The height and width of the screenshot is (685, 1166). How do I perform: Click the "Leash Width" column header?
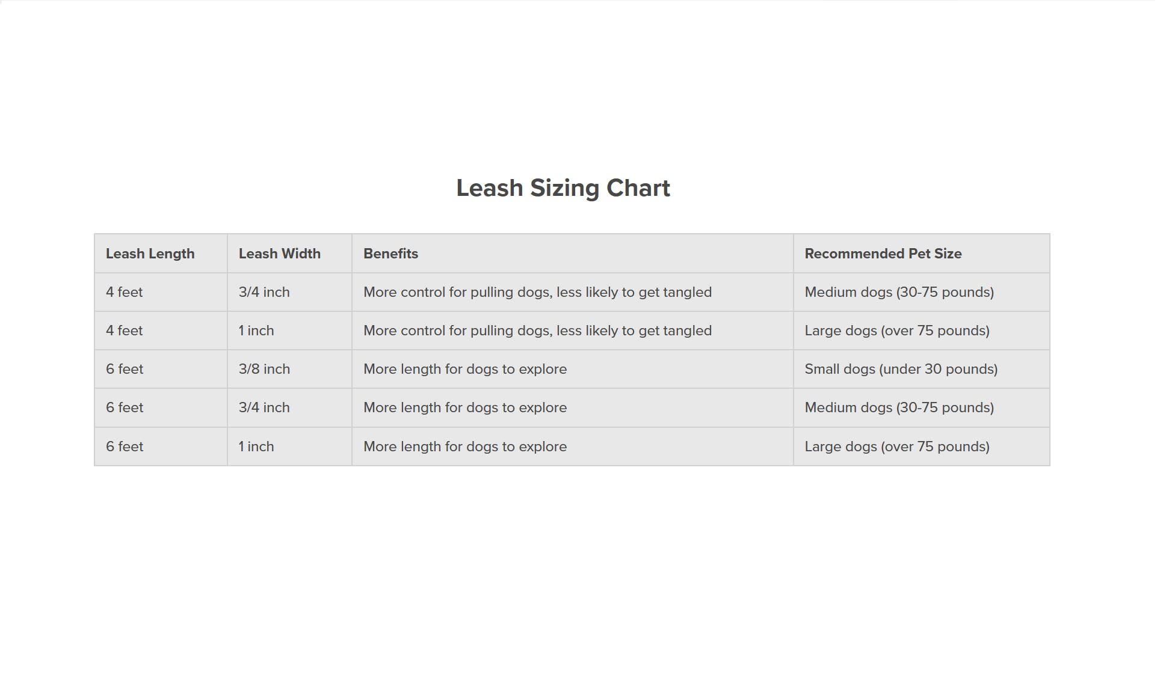pos(279,254)
